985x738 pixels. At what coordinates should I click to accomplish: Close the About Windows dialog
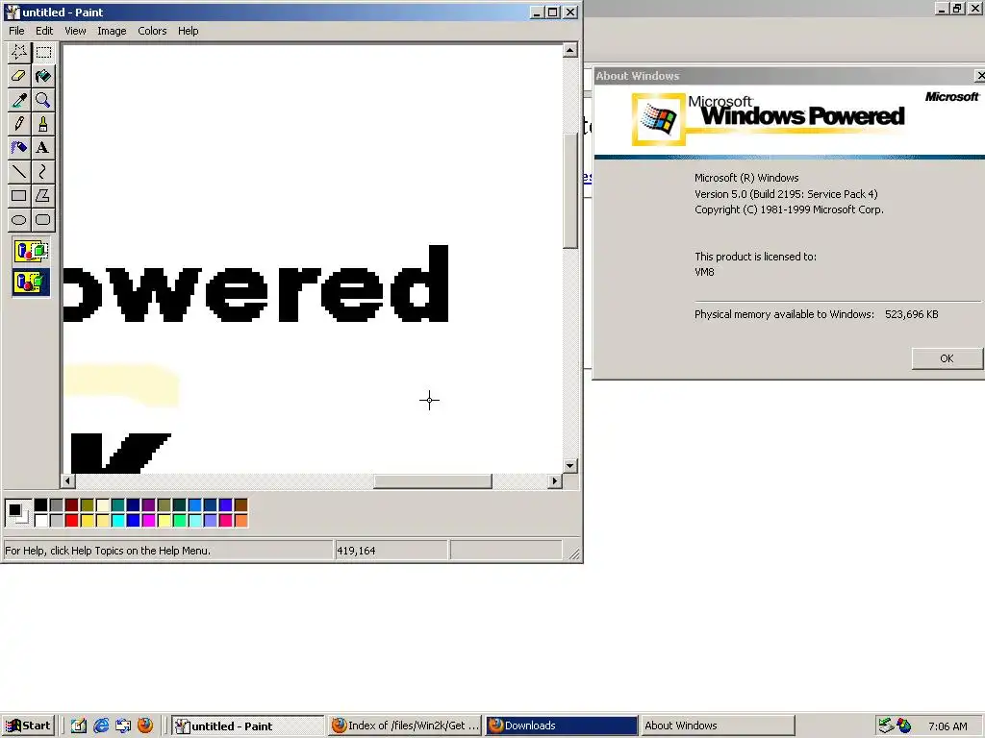[x=980, y=75]
